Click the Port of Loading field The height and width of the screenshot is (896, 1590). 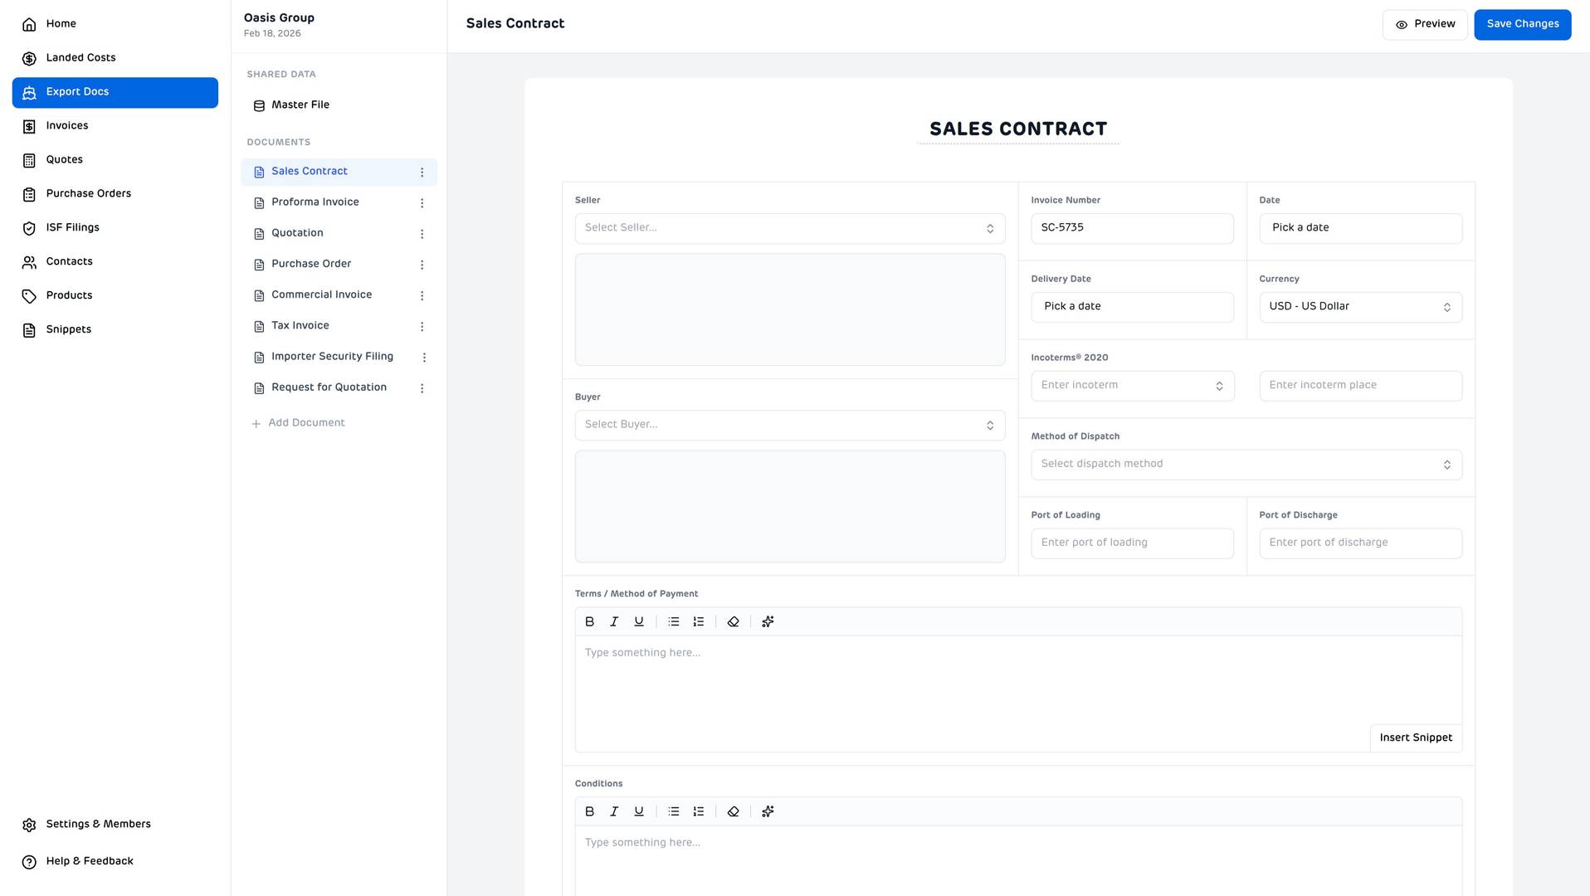coord(1131,543)
